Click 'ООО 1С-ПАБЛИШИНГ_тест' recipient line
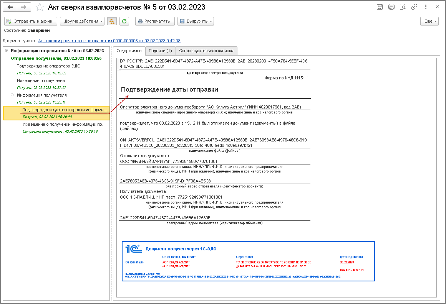The width and height of the screenshot is (446, 304). [x=171, y=197]
